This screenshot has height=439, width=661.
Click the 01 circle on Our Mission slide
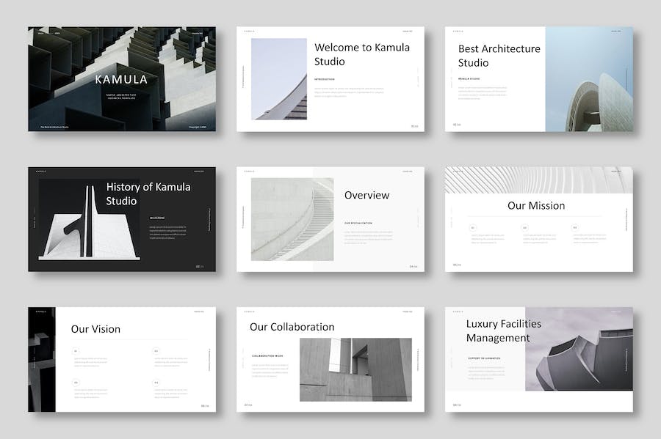(x=474, y=228)
